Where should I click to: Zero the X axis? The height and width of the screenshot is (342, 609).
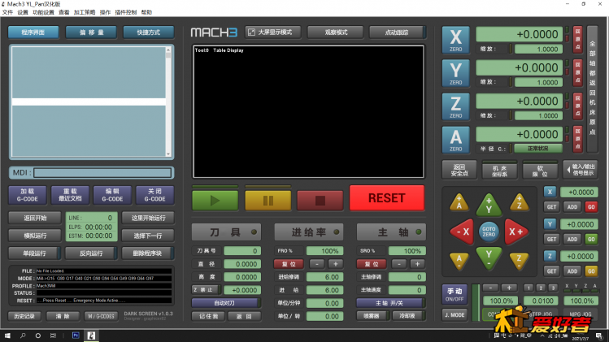(455, 40)
